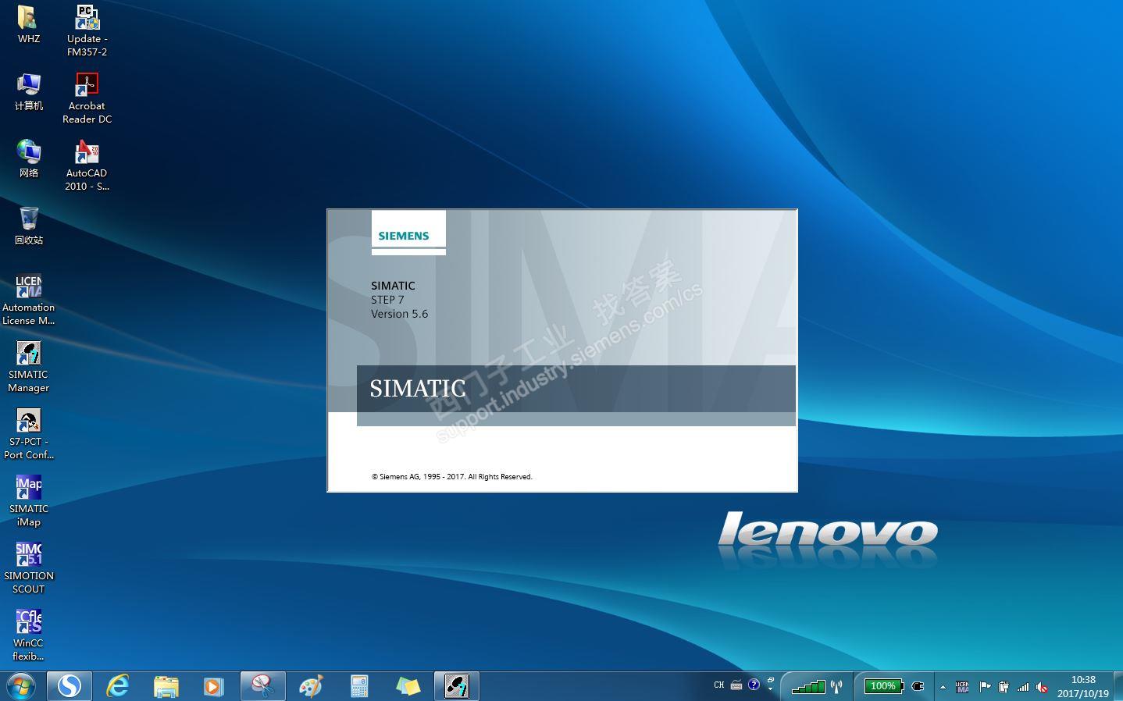Click the language bar help icon

[x=754, y=685]
